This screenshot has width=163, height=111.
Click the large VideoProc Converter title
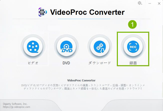pos(87,12)
